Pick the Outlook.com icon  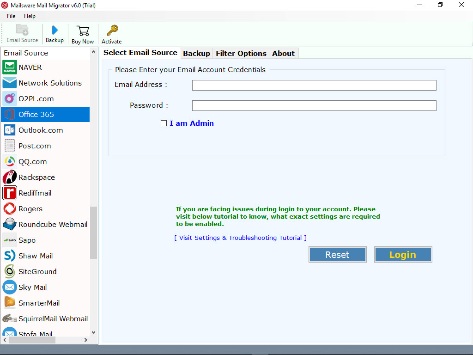10,130
